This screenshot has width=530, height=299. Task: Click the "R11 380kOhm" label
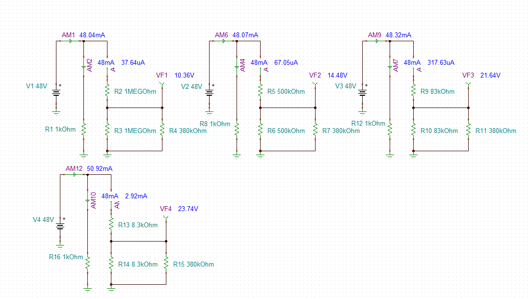click(496, 131)
